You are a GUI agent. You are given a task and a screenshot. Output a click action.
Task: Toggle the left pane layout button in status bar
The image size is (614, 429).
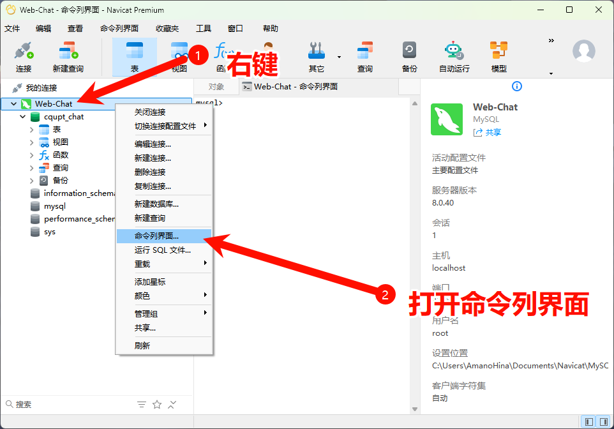coord(588,422)
